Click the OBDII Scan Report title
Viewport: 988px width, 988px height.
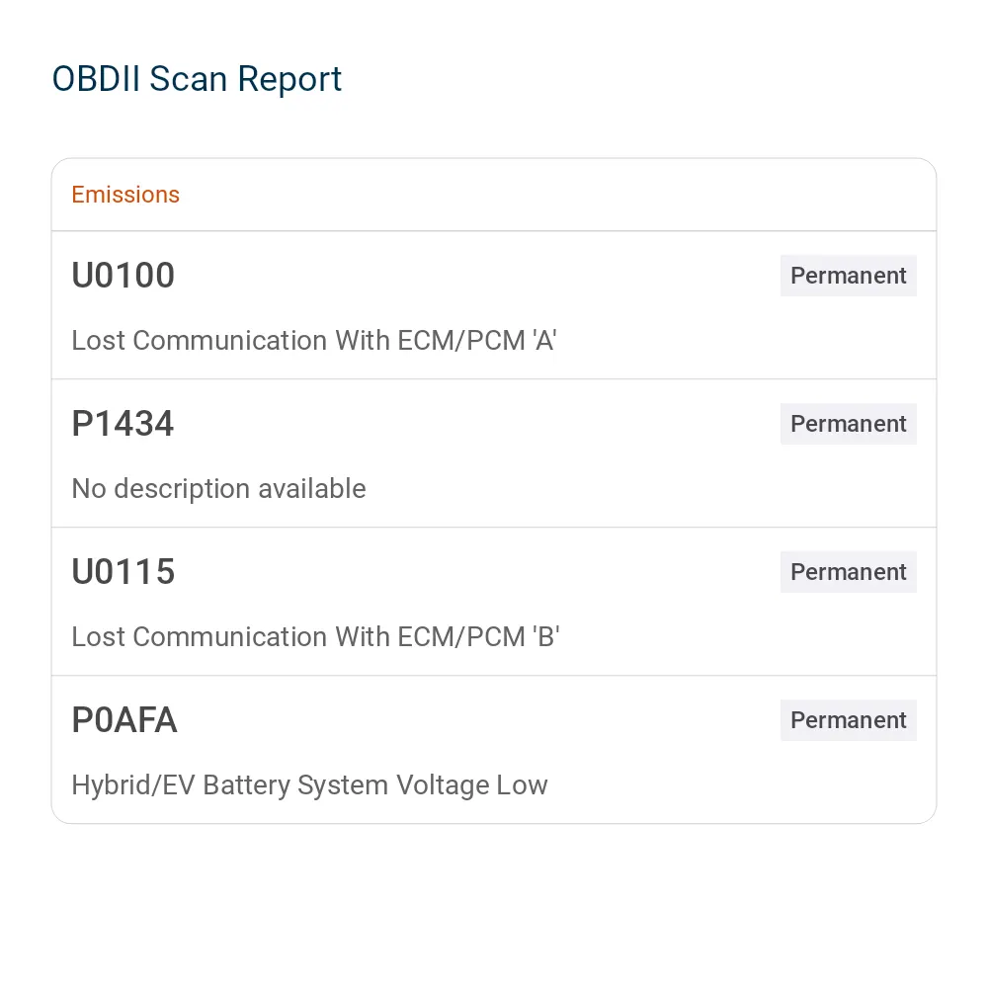click(x=197, y=79)
